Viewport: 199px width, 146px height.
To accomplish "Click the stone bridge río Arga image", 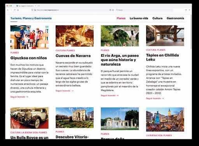I will (x=120, y=36).
